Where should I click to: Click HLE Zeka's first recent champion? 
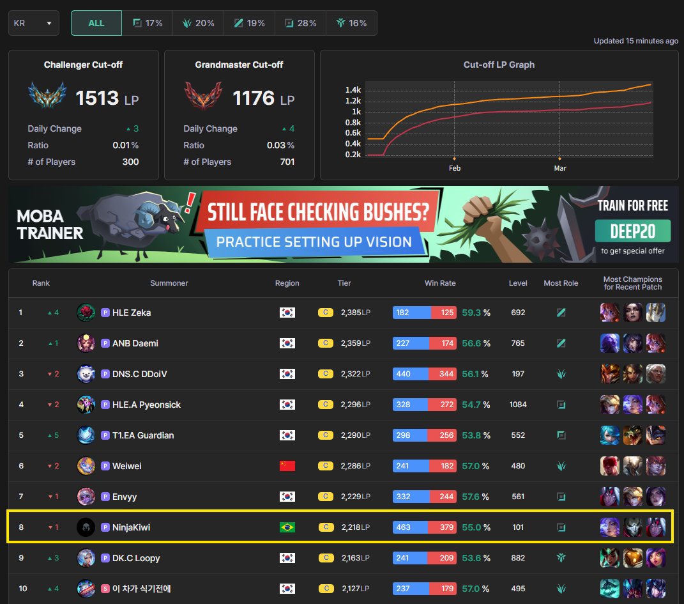pyautogui.click(x=609, y=313)
